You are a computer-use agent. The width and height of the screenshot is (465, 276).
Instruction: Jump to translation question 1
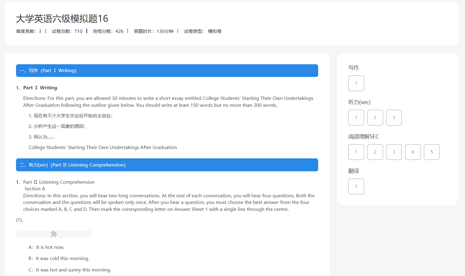tap(356, 186)
